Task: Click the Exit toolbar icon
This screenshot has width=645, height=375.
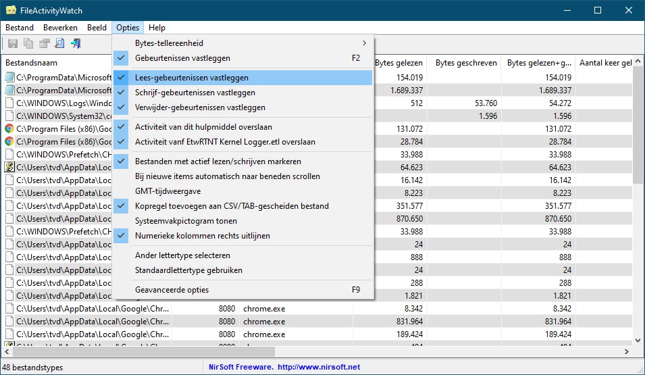Action: (x=76, y=43)
